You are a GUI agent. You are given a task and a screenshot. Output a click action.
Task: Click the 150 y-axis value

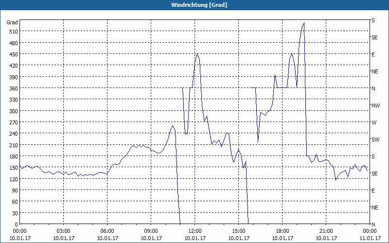[14, 168]
